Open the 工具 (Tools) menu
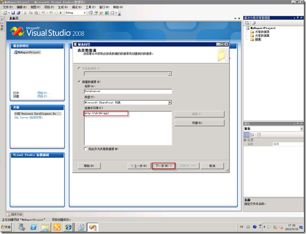Screen dimensions: 306x234 coord(90,7)
